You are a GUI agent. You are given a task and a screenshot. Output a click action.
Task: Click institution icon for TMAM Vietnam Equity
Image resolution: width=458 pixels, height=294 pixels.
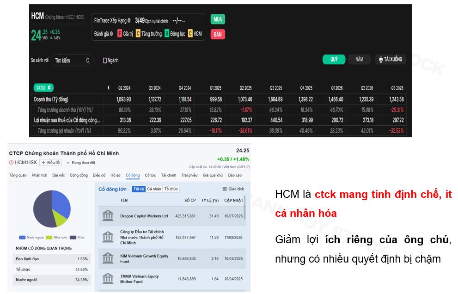click(x=108, y=278)
